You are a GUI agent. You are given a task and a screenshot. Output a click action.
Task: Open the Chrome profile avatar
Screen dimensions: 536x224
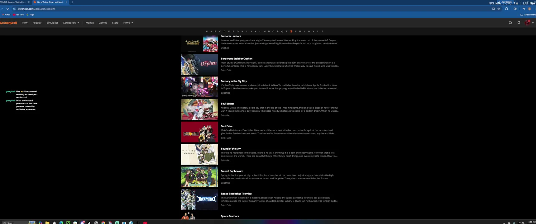click(x=529, y=9)
